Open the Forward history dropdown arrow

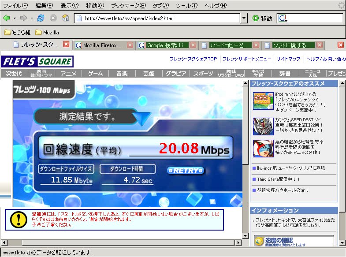tap(32, 18)
